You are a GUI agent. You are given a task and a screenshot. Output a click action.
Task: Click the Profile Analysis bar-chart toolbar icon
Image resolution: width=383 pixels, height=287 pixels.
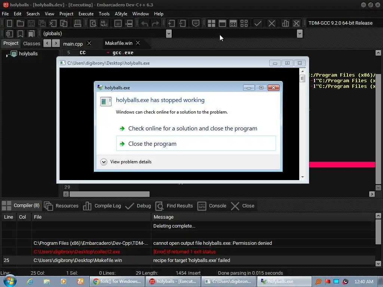coord(285,24)
